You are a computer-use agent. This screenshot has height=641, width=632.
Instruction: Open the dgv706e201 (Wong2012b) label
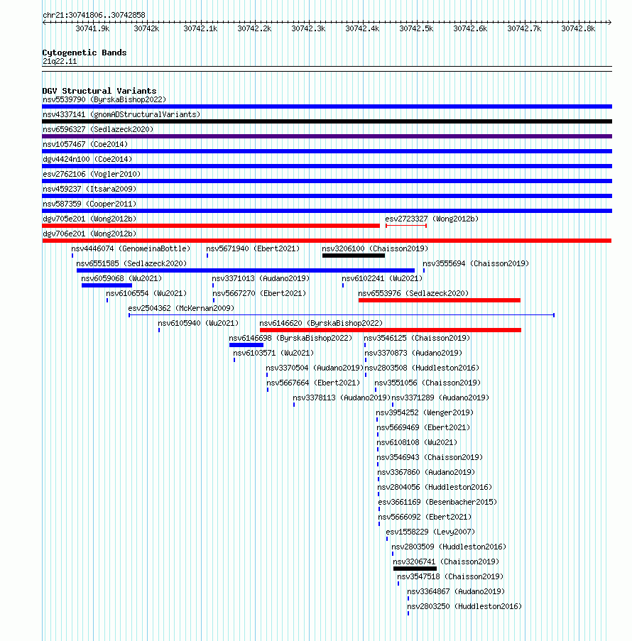coord(89,234)
